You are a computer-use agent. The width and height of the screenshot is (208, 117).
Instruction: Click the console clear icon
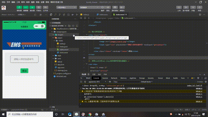click(85, 82)
